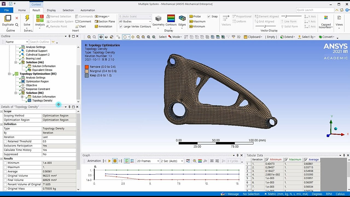Open the Clipboard dropdown

click(253, 37)
